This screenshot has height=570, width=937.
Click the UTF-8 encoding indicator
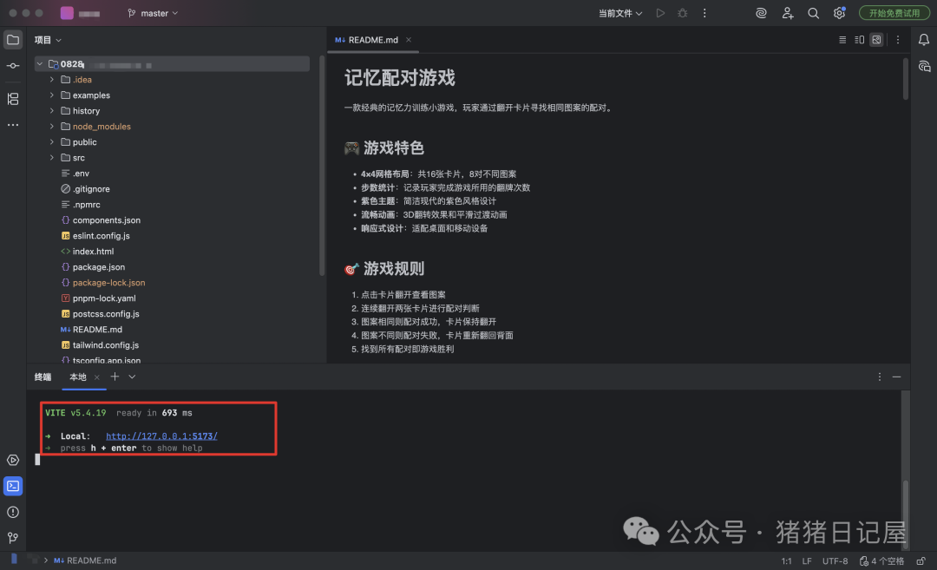834,560
